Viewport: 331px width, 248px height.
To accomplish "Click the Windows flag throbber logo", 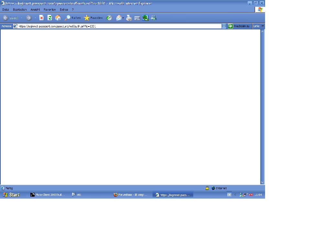I will tap(260, 9).
